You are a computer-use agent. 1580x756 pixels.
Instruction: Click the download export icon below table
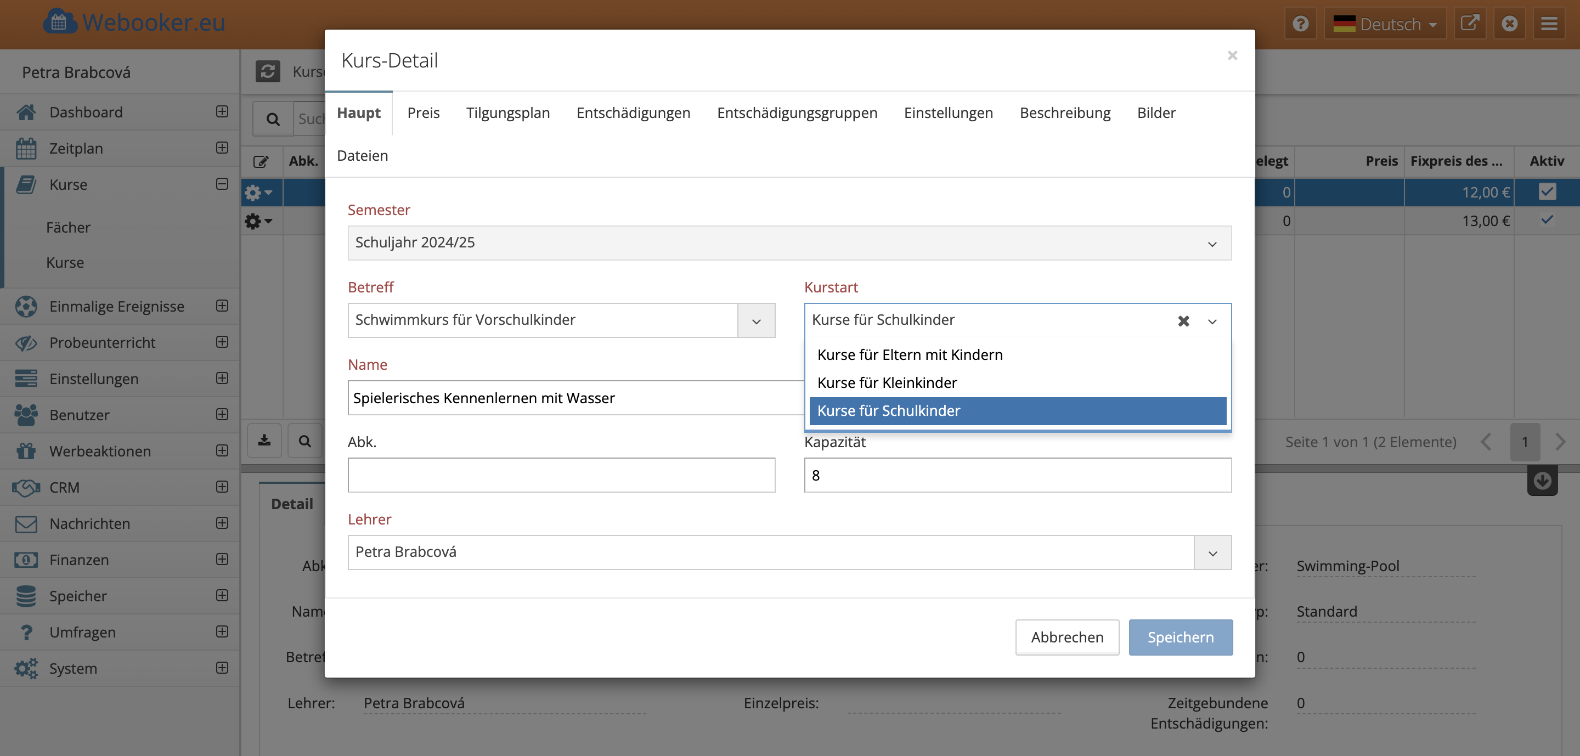[264, 441]
